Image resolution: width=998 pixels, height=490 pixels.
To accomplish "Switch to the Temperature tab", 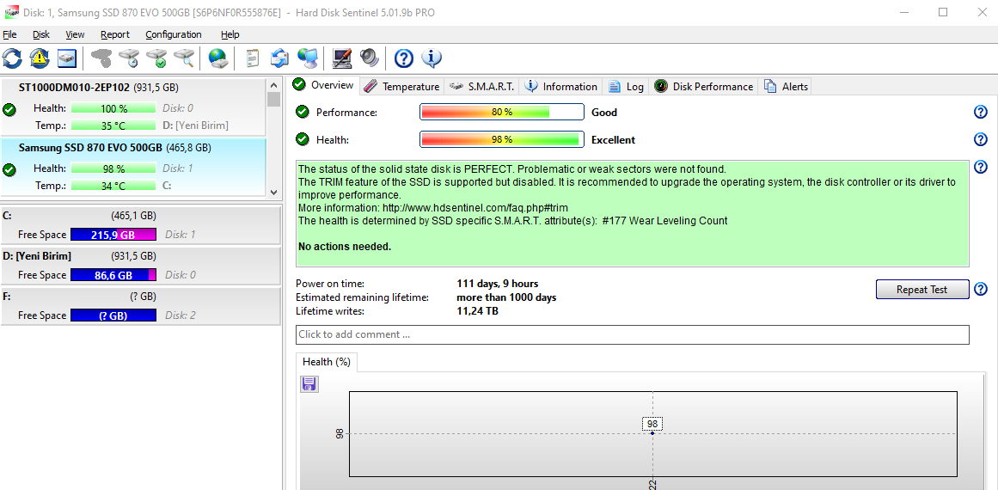I will pos(402,87).
